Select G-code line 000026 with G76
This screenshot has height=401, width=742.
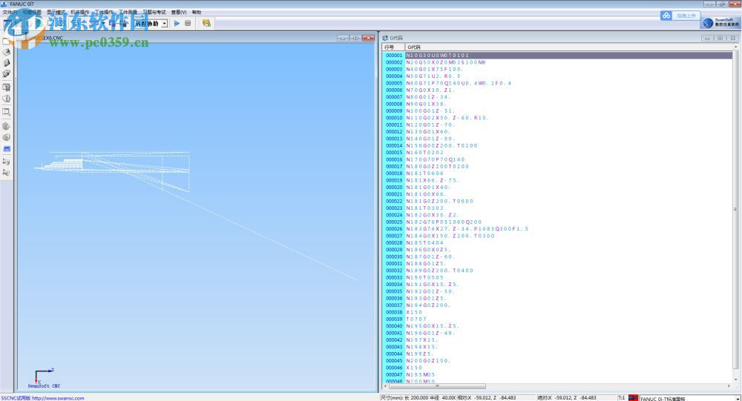[x=467, y=229]
